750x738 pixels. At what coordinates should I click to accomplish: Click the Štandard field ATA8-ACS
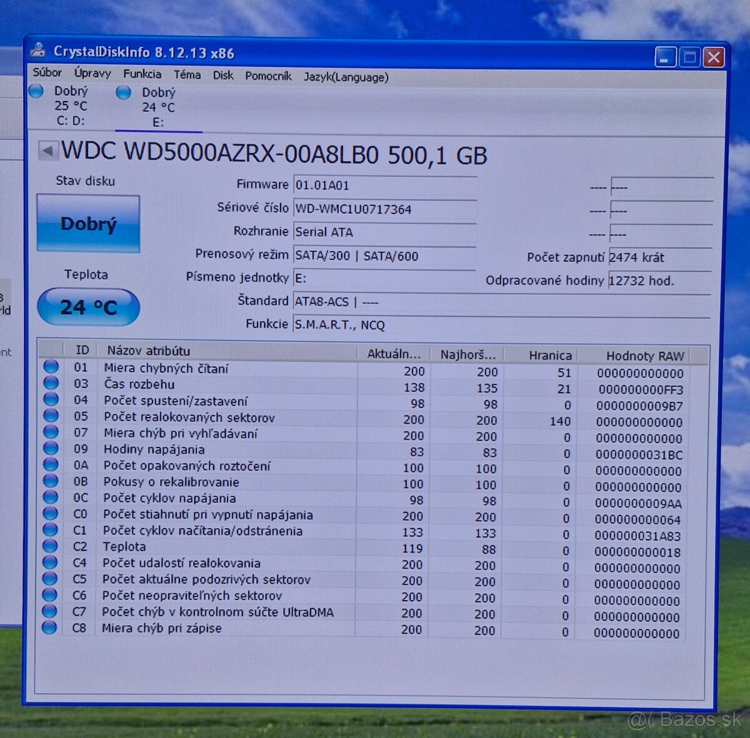click(x=501, y=302)
